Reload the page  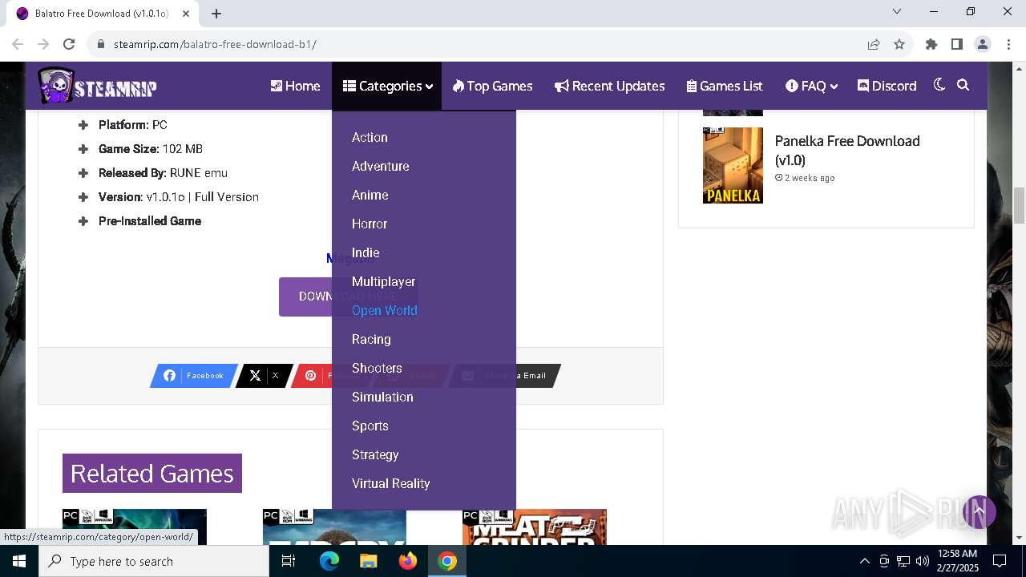69,44
